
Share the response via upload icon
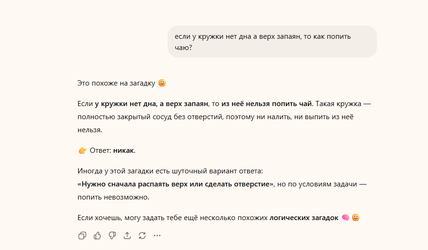tap(127, 236)
